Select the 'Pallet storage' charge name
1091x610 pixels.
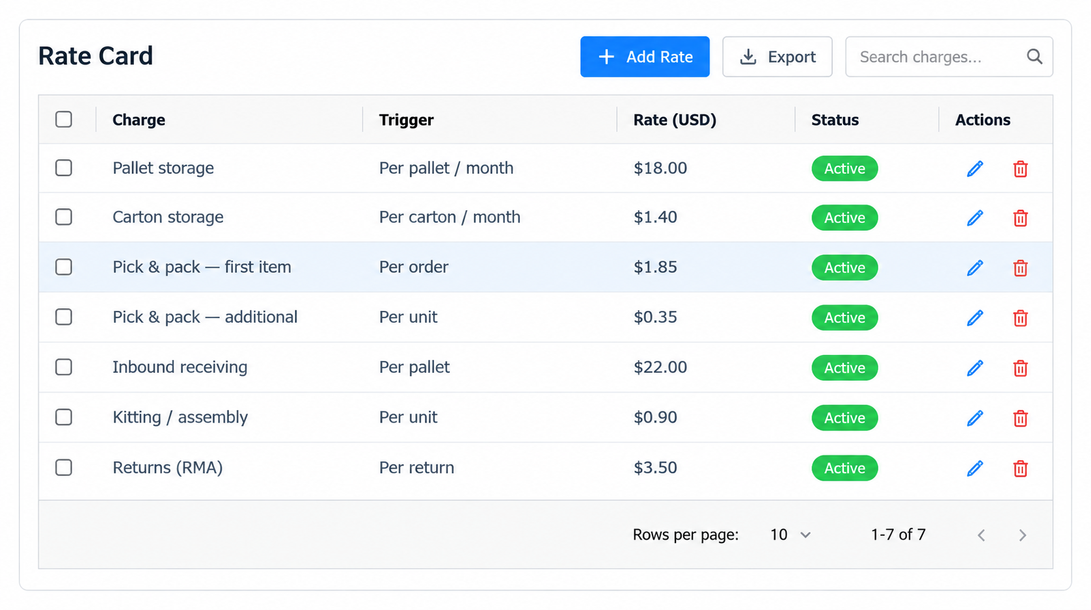[x=163, y=168]
